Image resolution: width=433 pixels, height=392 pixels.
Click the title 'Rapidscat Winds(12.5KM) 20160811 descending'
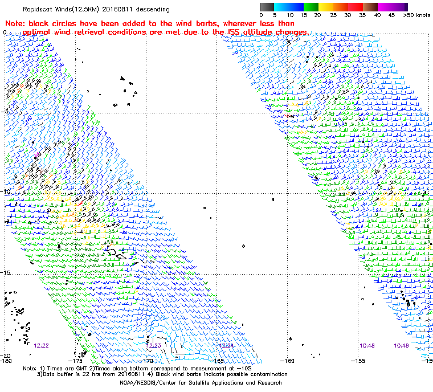[x=96, y=9]
